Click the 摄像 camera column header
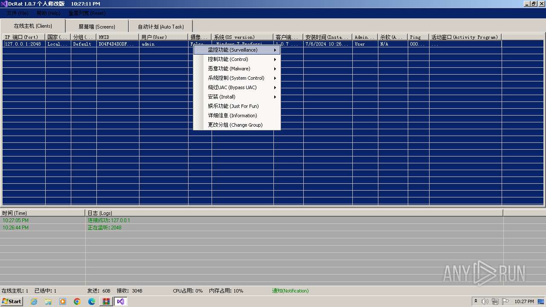Image resolution: width=546 pixels, height=307 pixels. tap(200, 37)
